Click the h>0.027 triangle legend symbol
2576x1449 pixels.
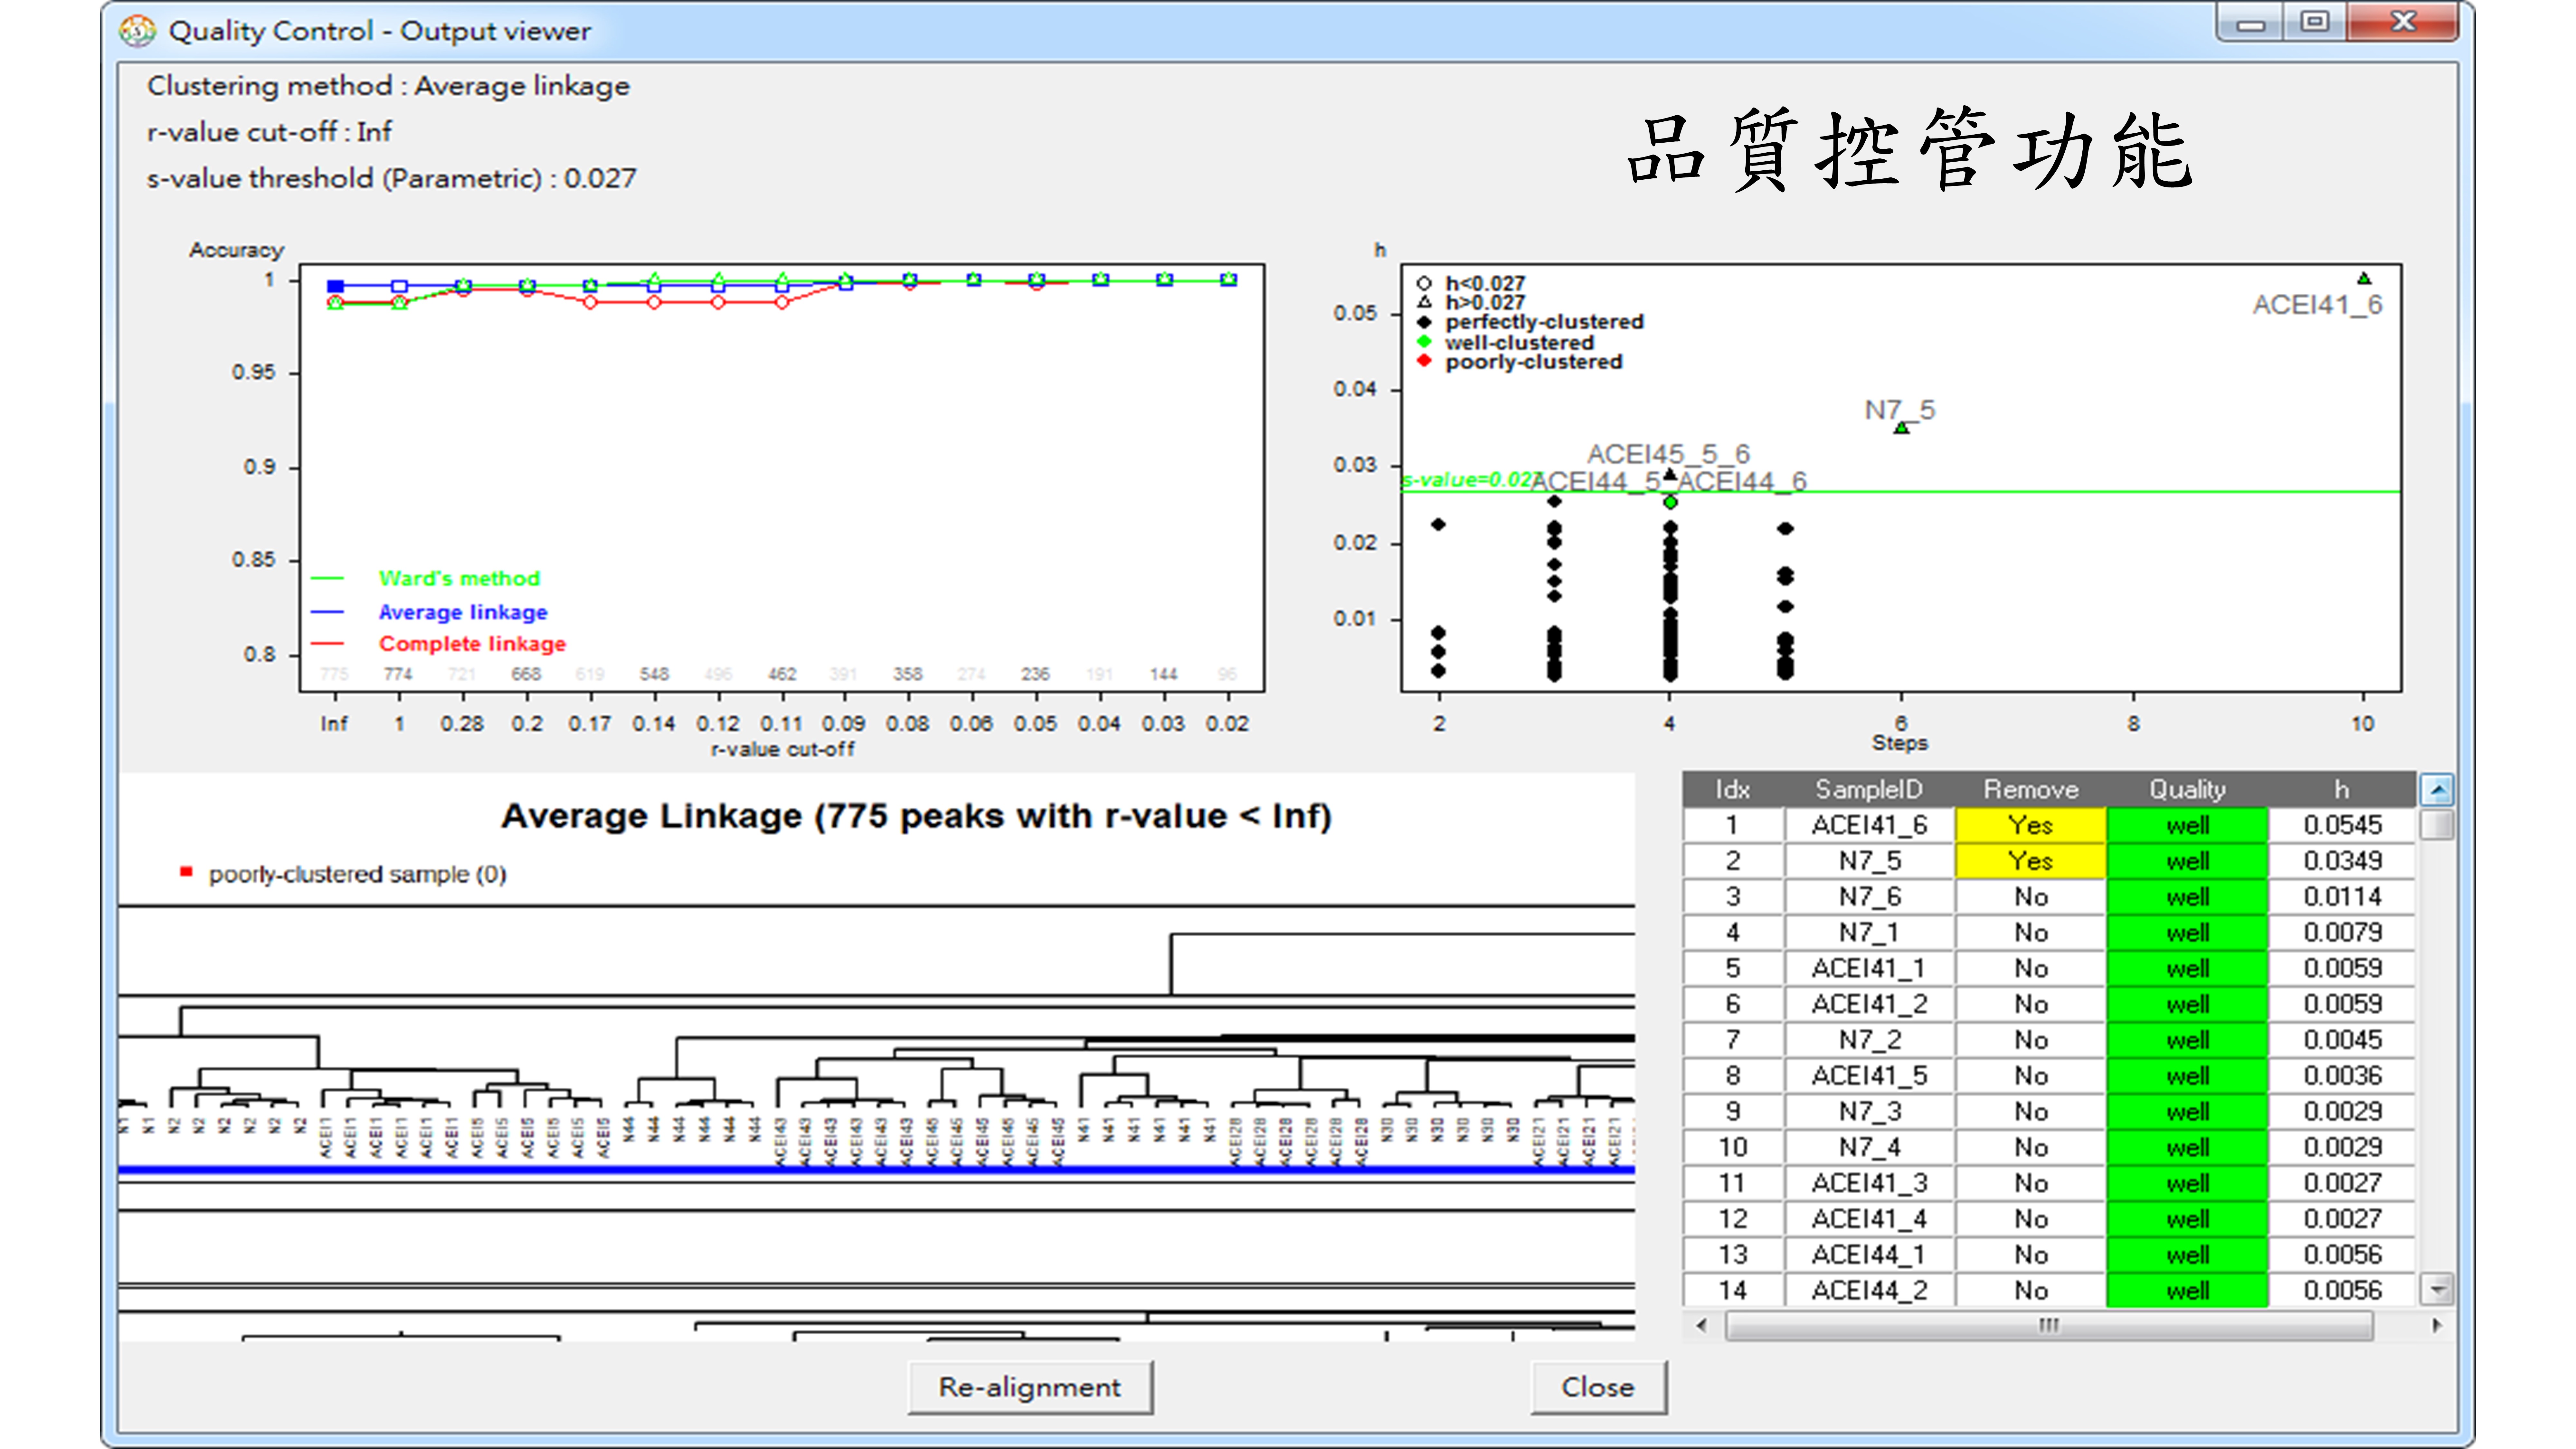(1424, 302)
